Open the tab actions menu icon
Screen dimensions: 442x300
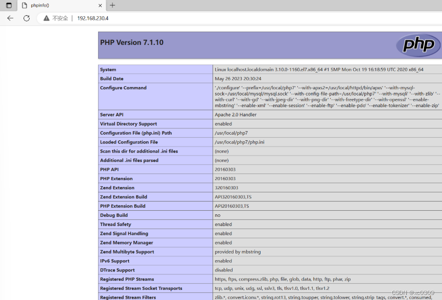[x=9, y=5]
